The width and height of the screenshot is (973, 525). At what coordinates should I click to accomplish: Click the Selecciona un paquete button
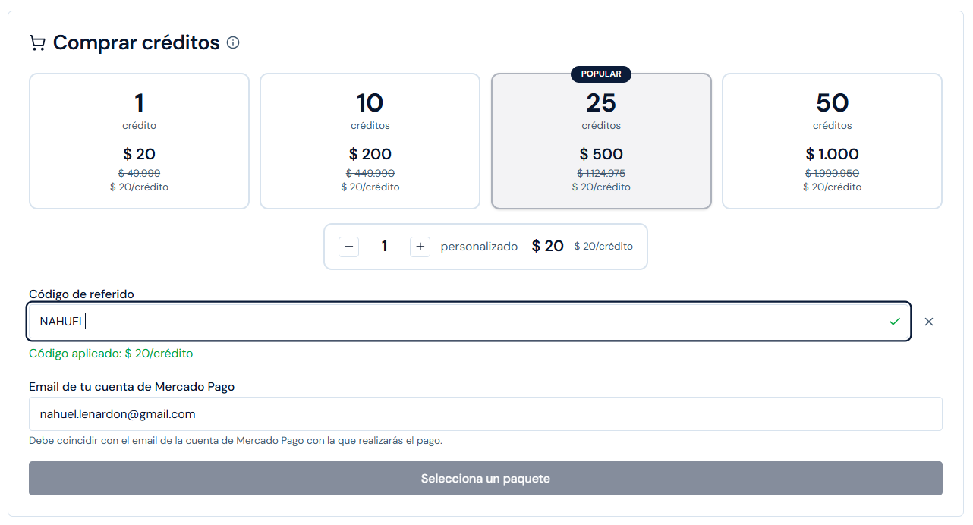point(485,478)
